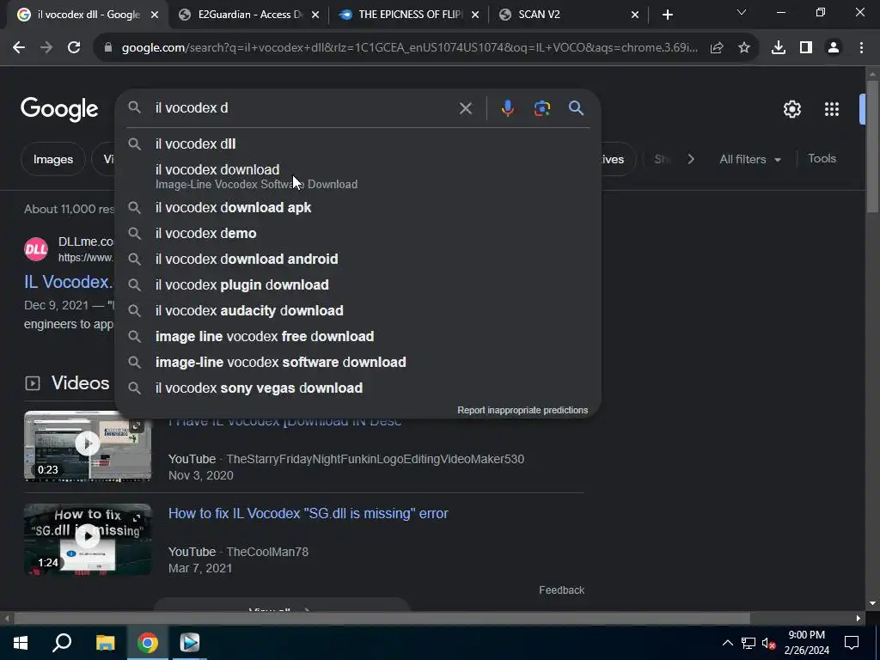Open Windows notification center
Image resolution: width=880 pixels, height=660 pixels.
click(852, 643)
